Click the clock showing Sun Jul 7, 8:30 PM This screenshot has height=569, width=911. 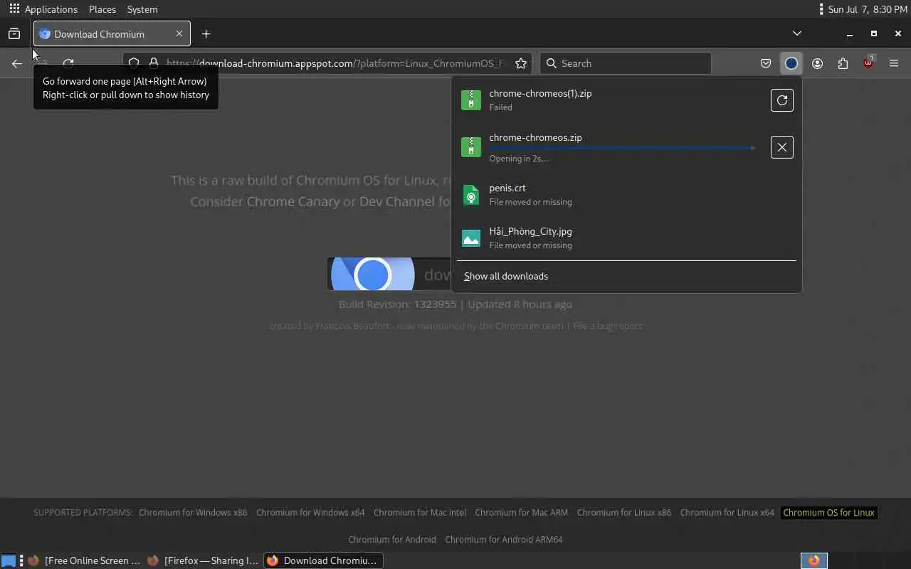tap(868, 9)
